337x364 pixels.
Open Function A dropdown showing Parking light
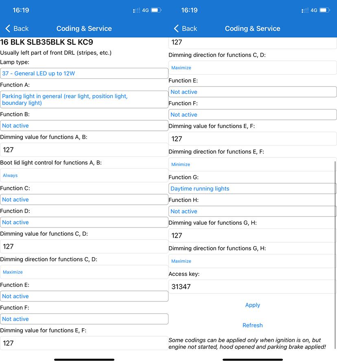click(x=84, y=100)
